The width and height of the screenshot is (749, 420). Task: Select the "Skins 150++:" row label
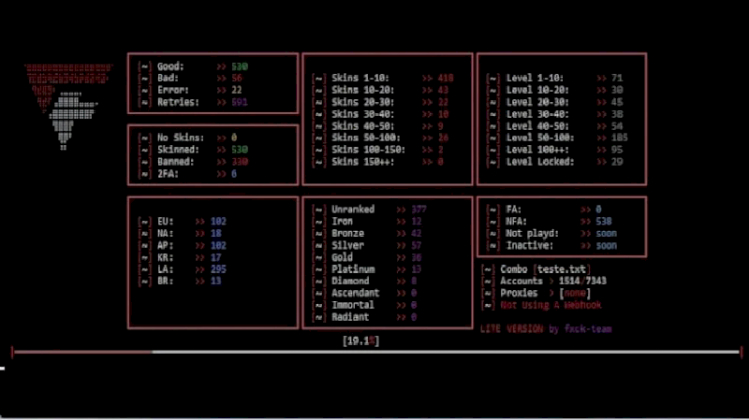(363, 162)
